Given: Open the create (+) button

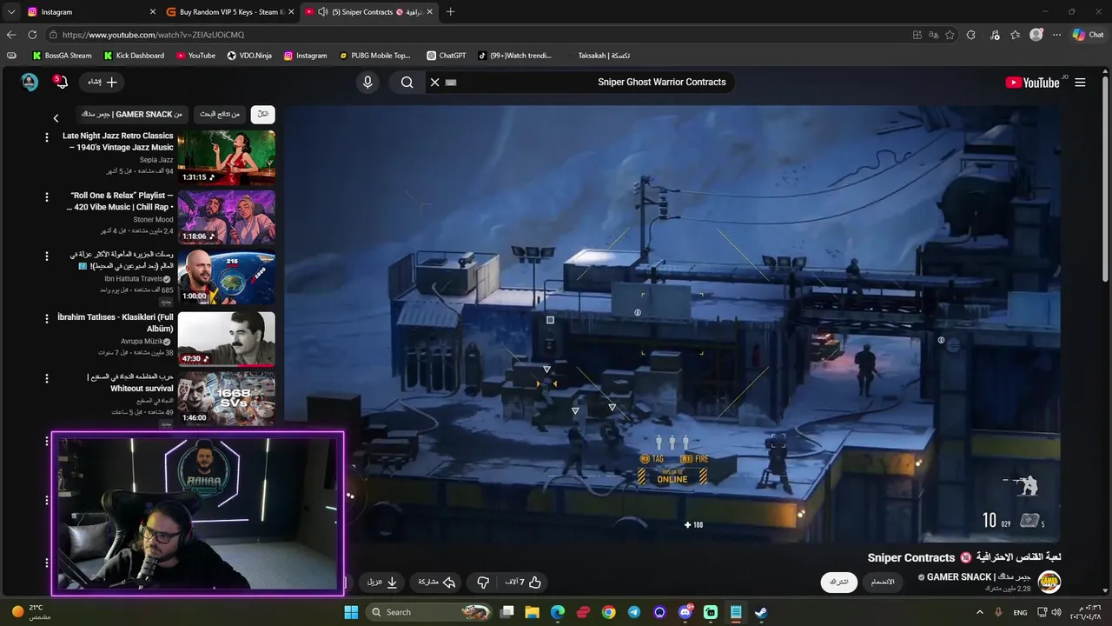Looking at the screenshot, I should tap(103, 82).
